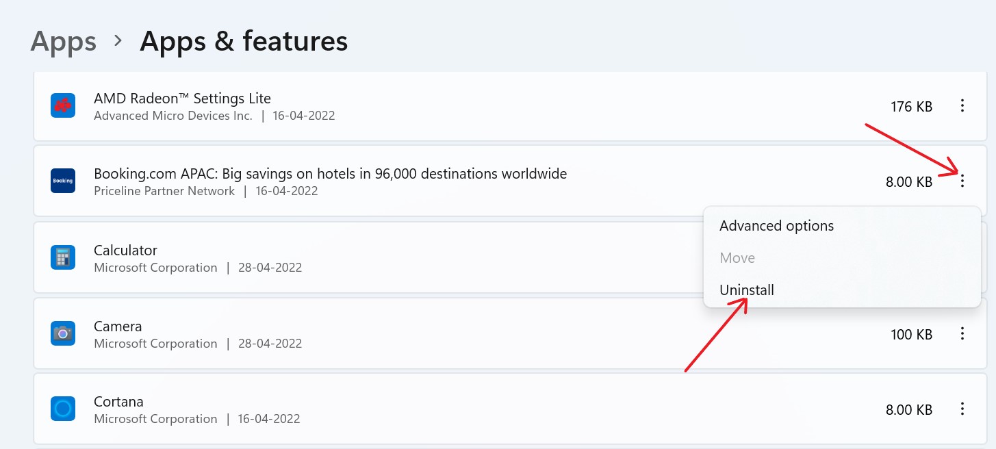This screenshot has width=996, height=449.
Task: Click the Camera app title text
Action: pos(118,326)
